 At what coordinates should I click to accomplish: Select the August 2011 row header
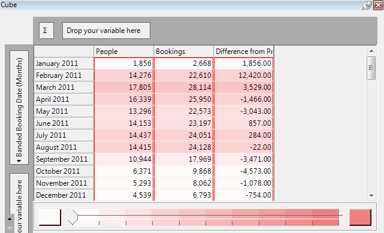click(x=64, y=147)
